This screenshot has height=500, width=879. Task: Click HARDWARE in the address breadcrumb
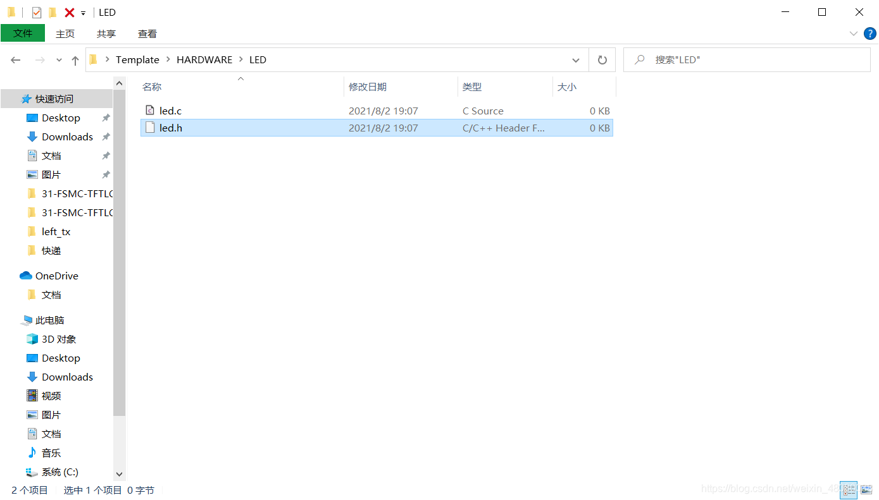[204, 60]
